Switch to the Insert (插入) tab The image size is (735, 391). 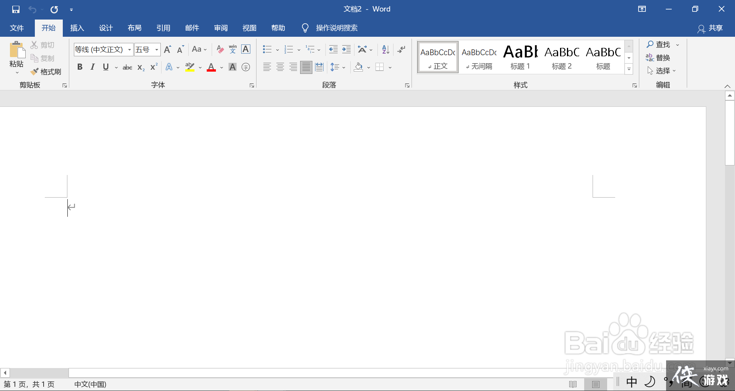tap(77, 28)
